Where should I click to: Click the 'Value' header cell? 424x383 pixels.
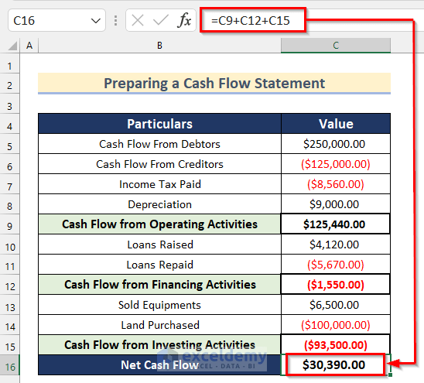click(x=336, y=124)
